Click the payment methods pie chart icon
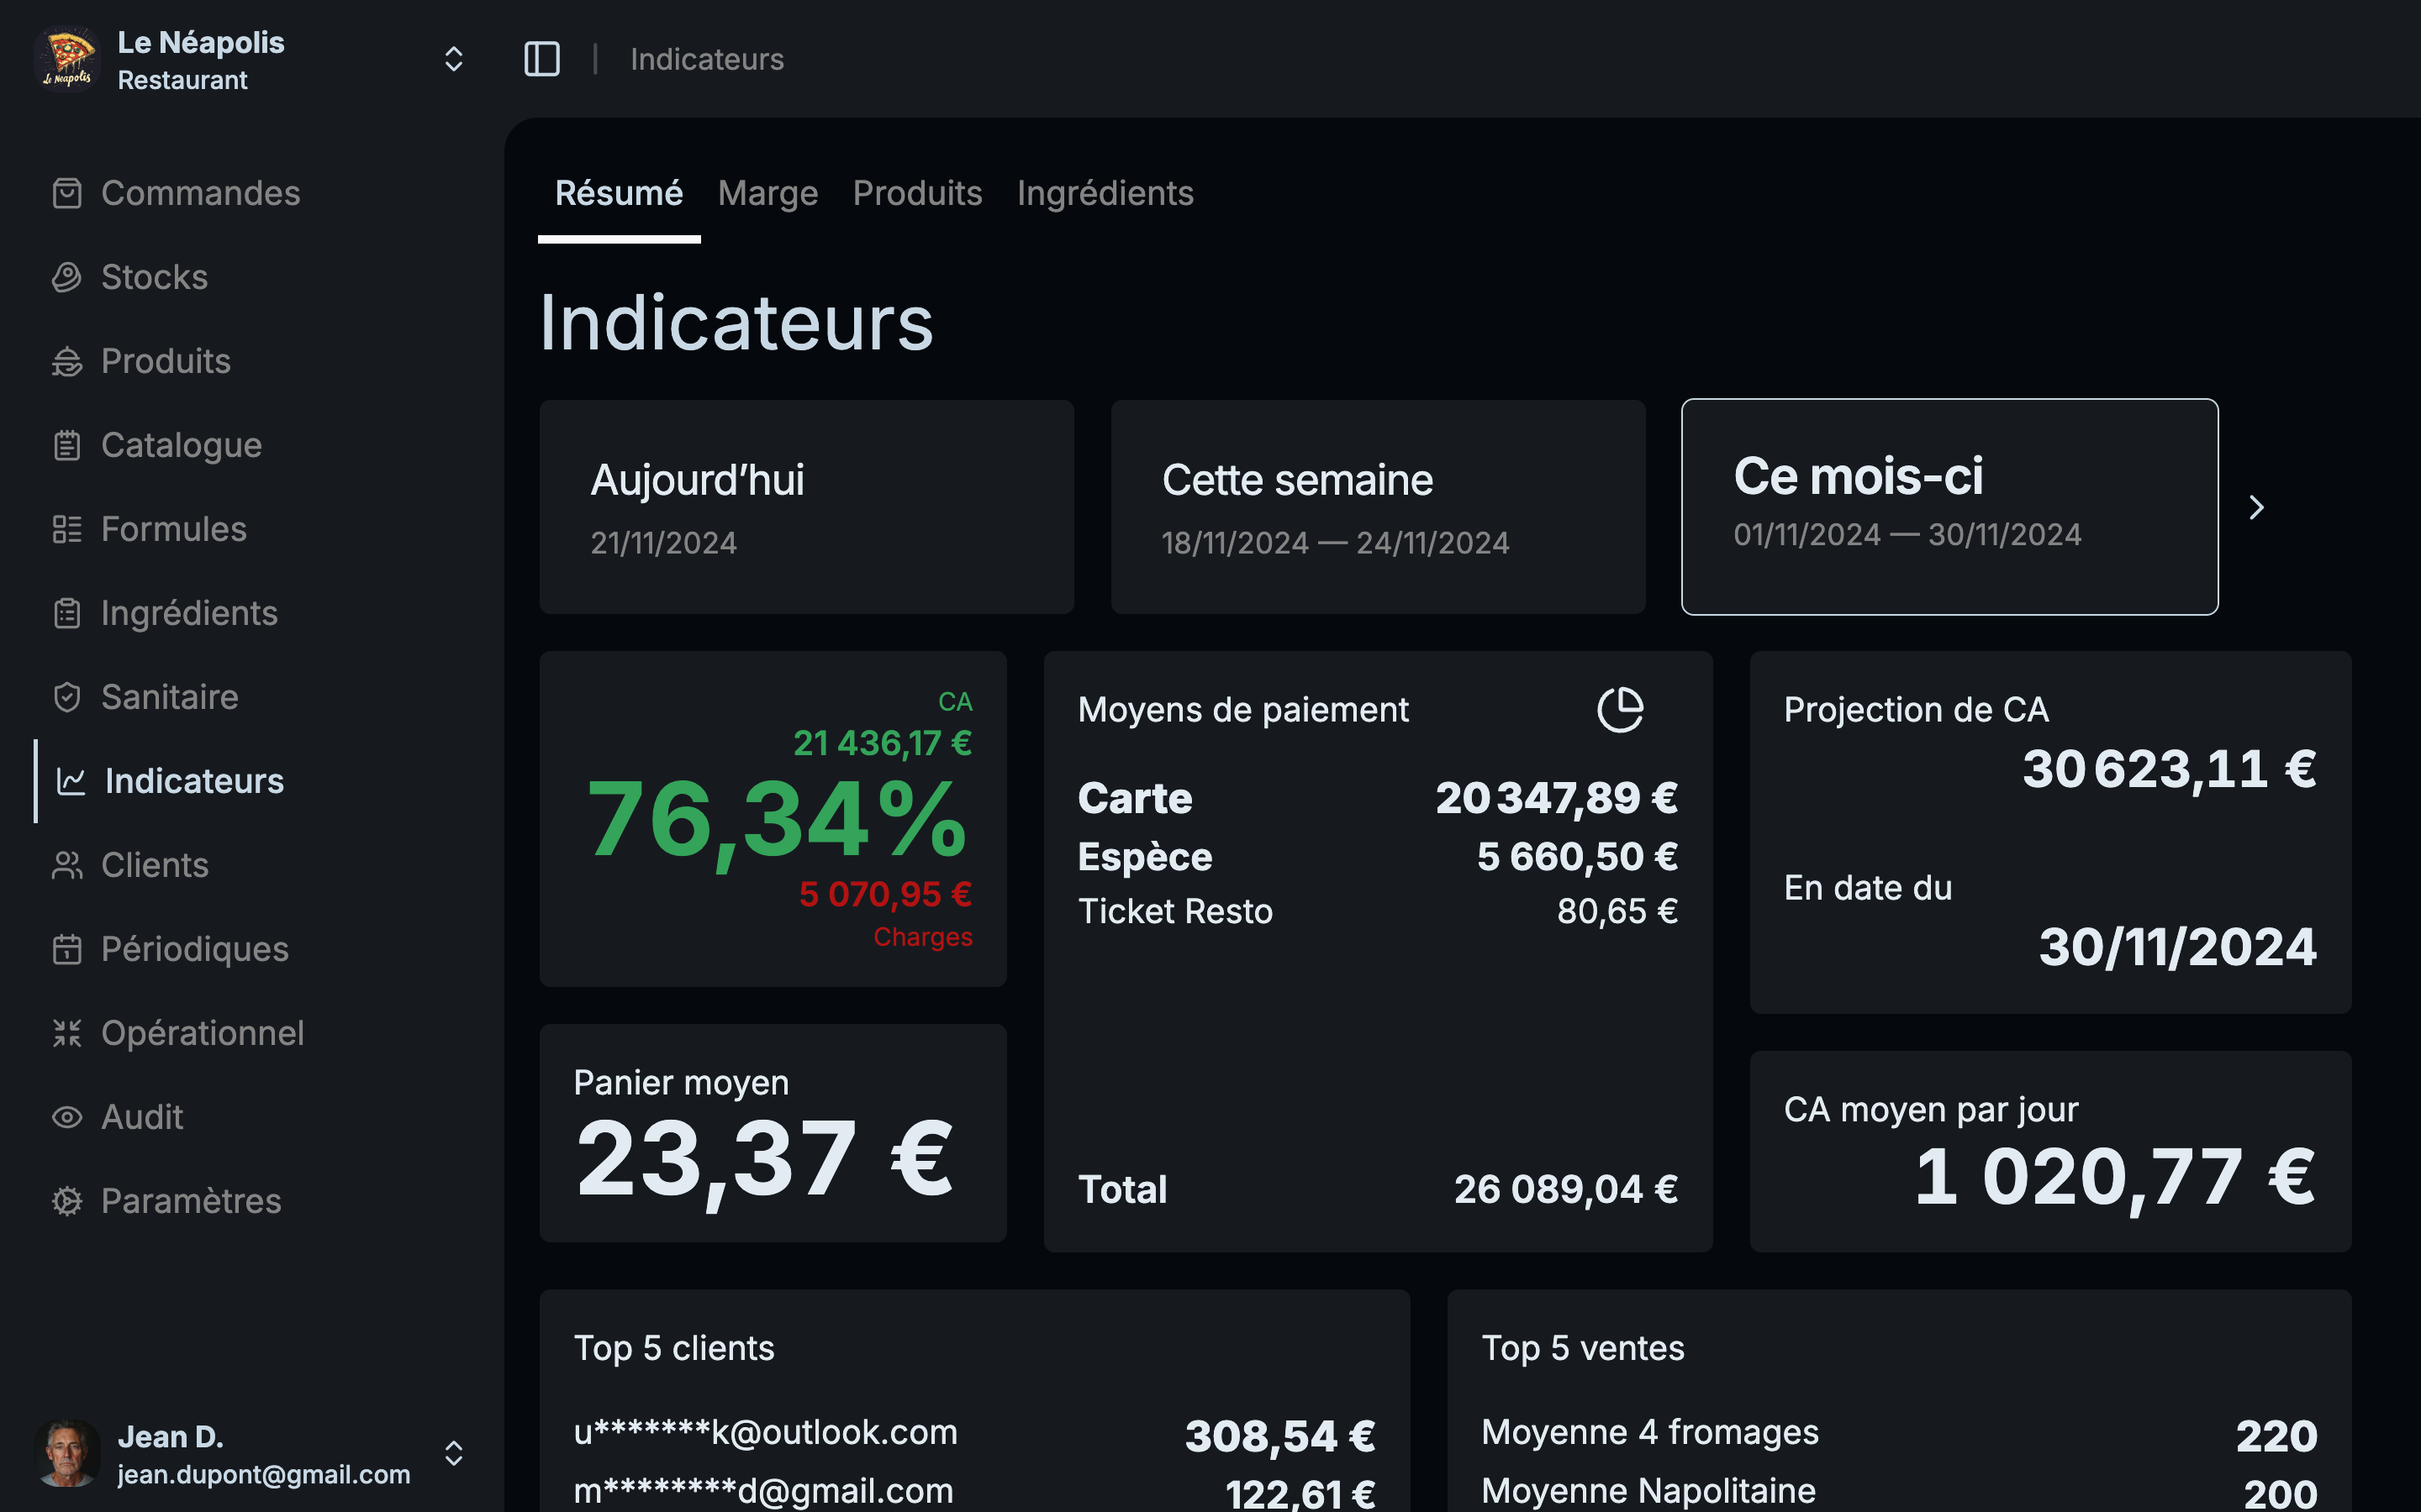The image size is (2421, 1512). click(x=1621, y=709)
